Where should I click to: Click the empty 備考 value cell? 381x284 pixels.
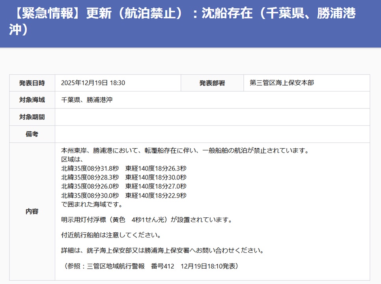[x=212, y=134]
